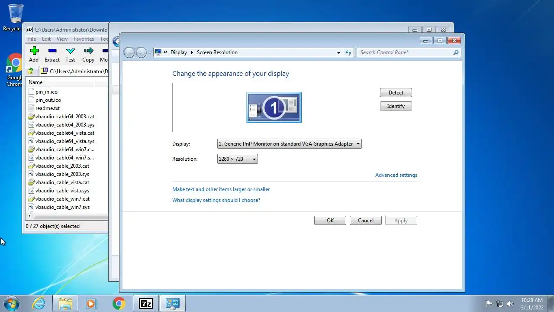Click Show desktop strip at taskbar end
Screen dimensions: 554x312
pyautogui.click(x=551, y=304)
